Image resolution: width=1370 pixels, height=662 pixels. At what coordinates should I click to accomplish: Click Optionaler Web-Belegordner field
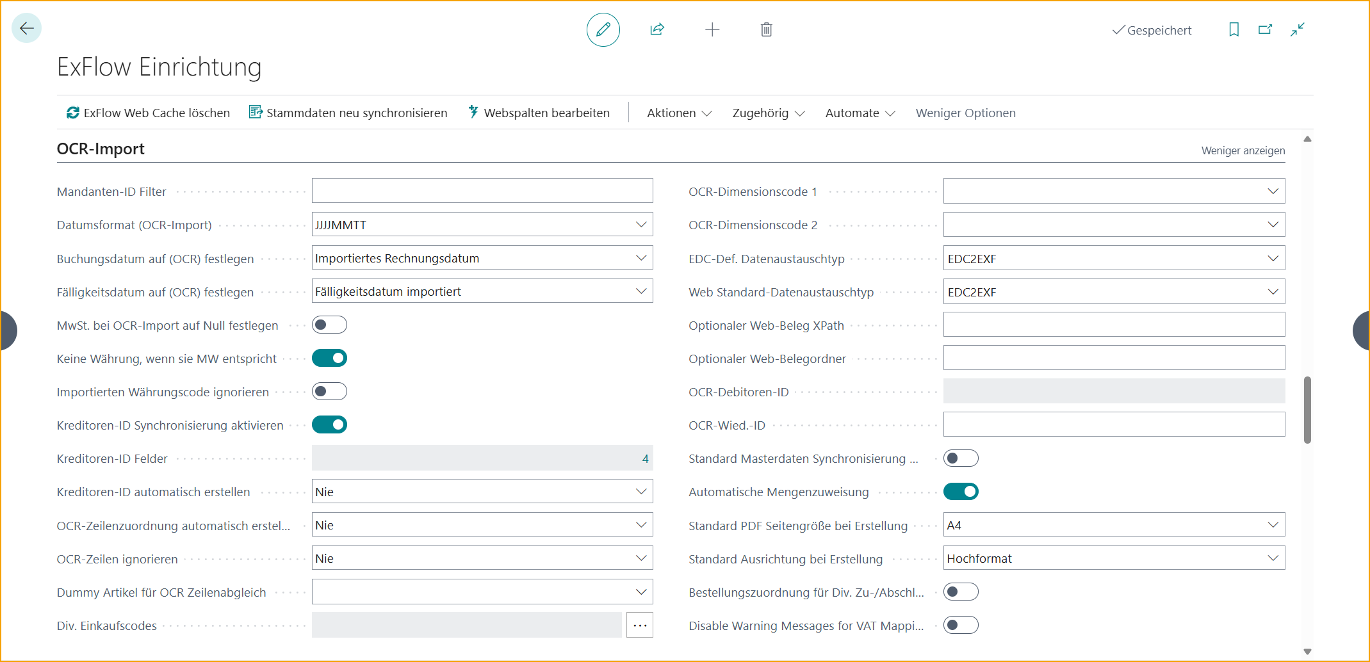[x=1114, y=358]
